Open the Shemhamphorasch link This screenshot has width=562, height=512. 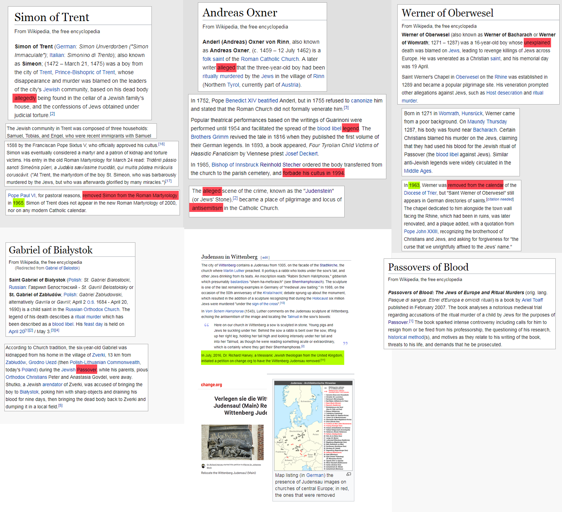(307, 282)
